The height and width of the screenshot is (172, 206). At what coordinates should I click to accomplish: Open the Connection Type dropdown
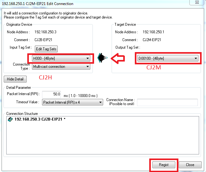[x=61, y=67]
